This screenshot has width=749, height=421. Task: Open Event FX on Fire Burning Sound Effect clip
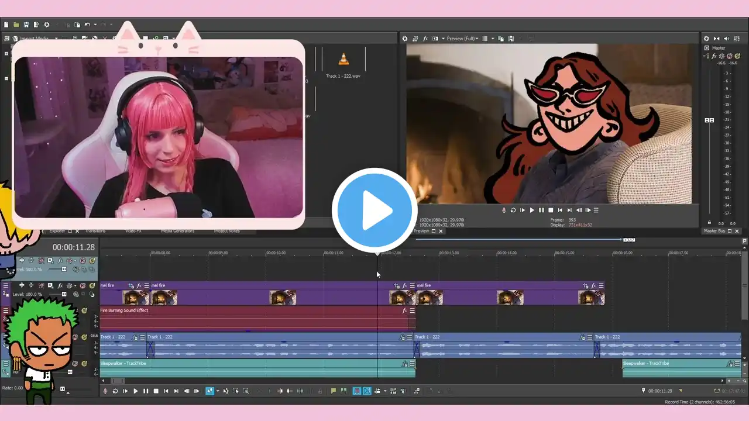click(x=404, y=310)
